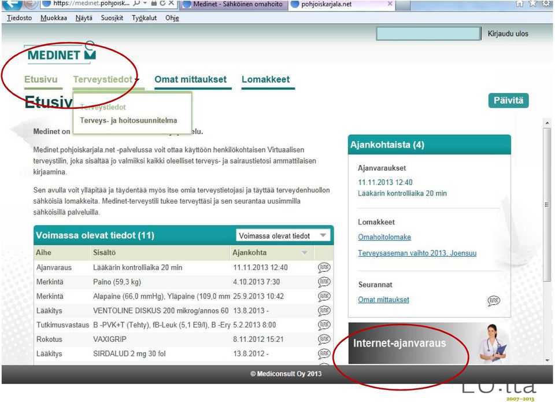Click Lääkärin kontrolliaika 20 min appointment link

click(x=402, y=193)
